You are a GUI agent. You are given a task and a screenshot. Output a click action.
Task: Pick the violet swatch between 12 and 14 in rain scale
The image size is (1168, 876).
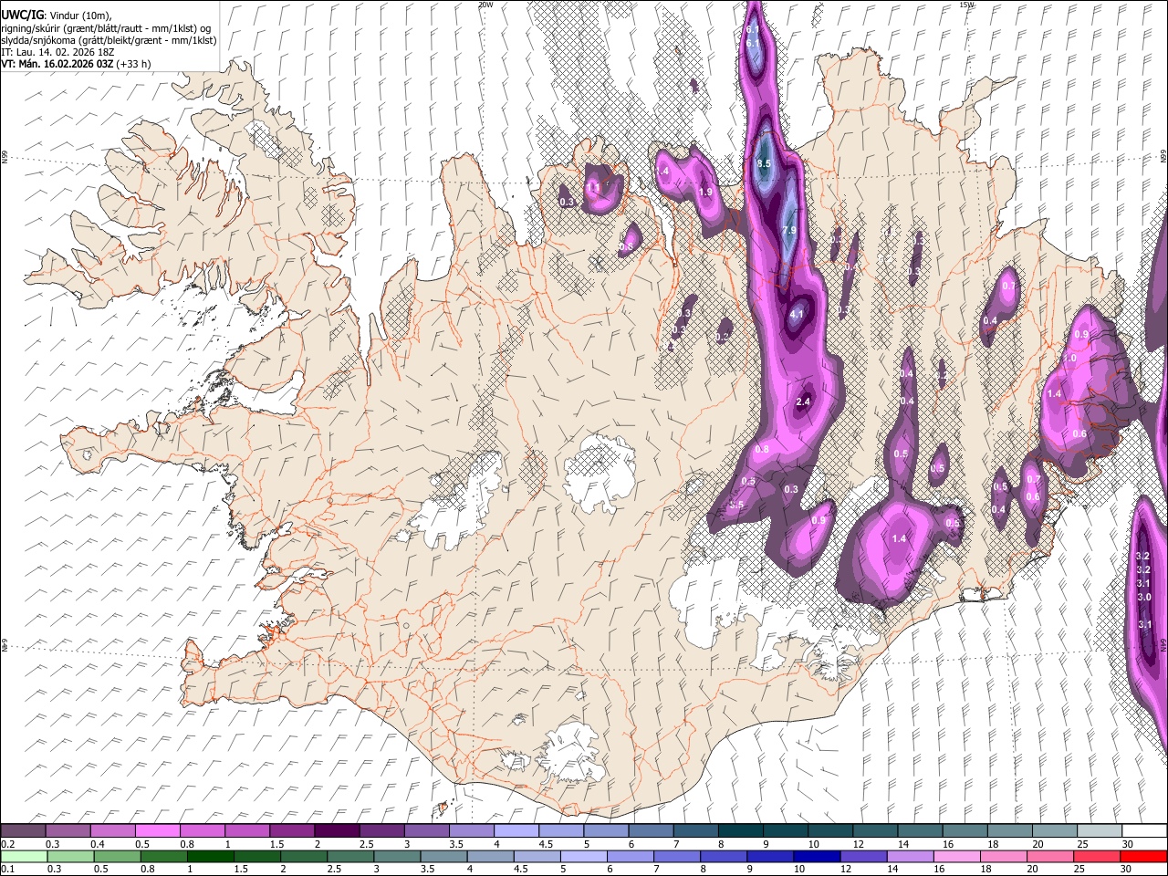point(862,856)
